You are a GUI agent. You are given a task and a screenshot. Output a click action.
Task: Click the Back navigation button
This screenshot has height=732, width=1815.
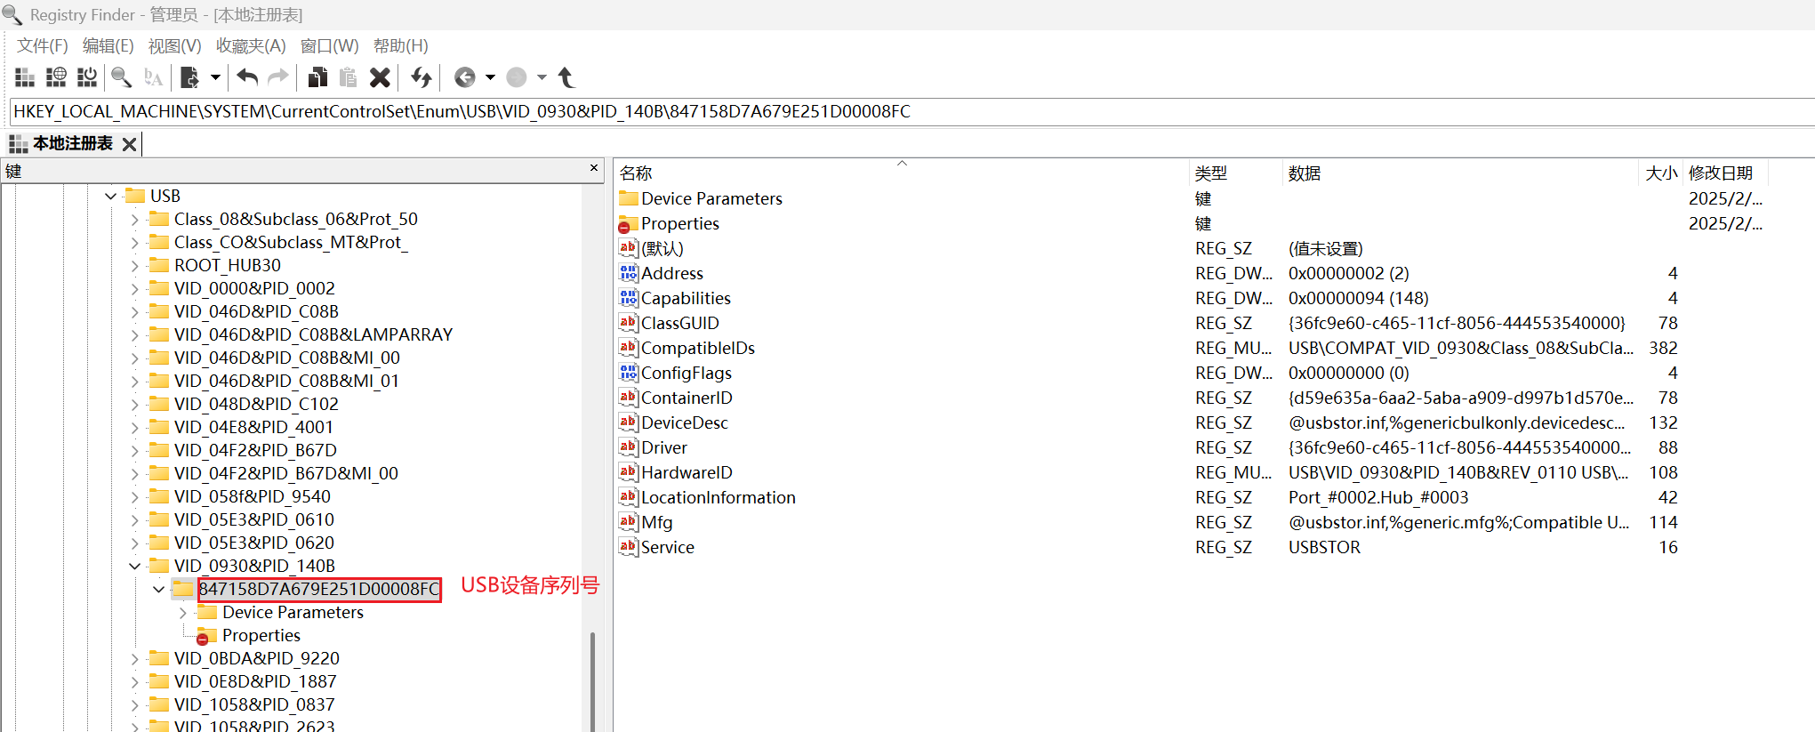464,78
